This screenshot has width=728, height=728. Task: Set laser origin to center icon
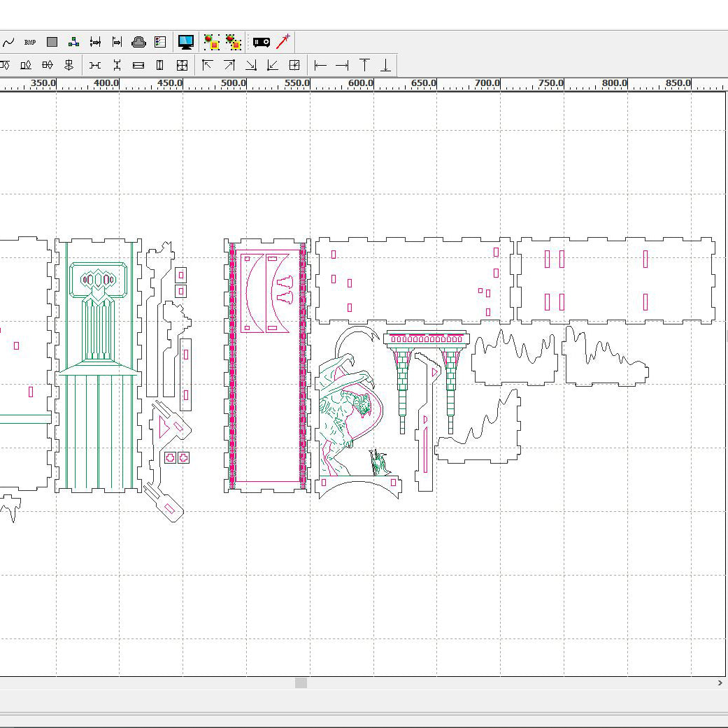[294, 65]
